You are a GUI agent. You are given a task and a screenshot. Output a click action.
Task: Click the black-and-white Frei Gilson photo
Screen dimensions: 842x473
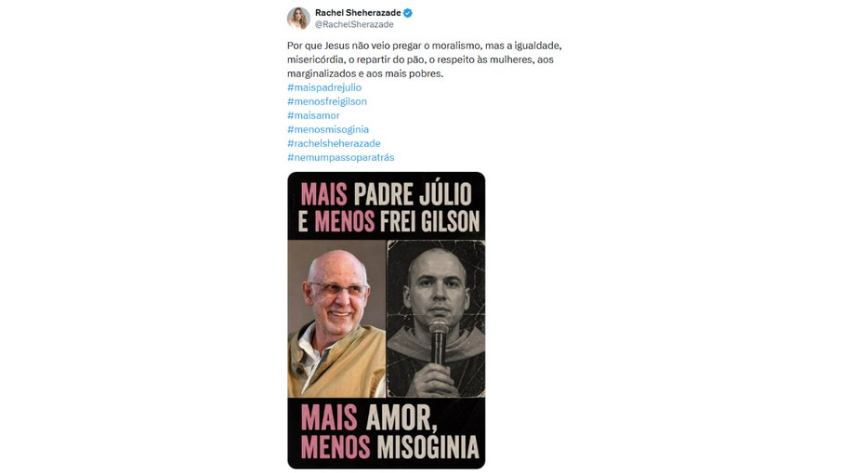436,319
